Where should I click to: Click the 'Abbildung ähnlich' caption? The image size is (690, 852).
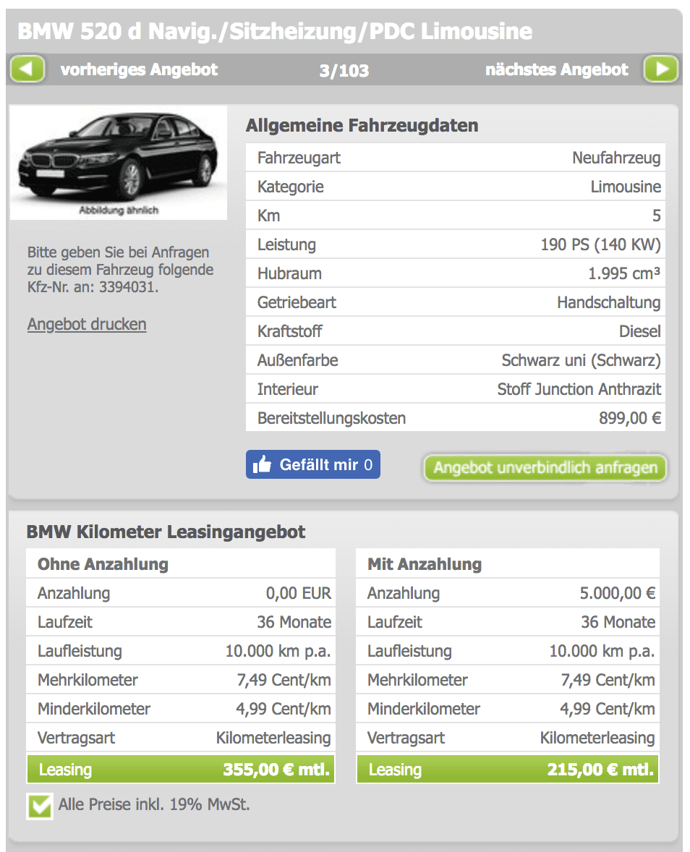pos(119,210)
